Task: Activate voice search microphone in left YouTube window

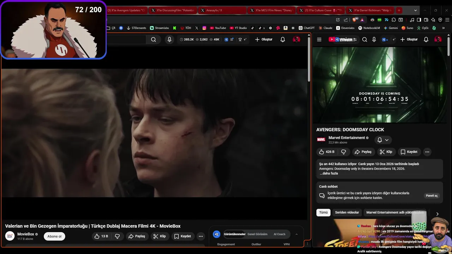Action: click(x=169, y=40)
